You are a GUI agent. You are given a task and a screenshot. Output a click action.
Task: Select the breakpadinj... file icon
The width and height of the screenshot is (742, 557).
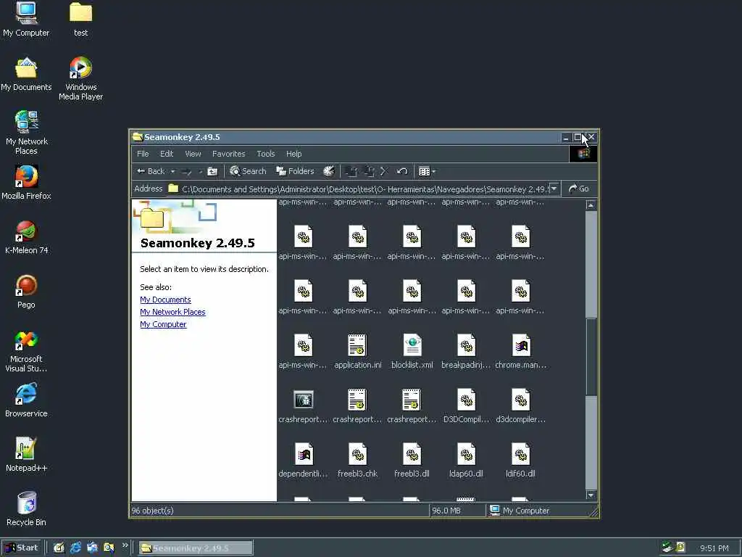pyautogui.click(x=466, y=352)
